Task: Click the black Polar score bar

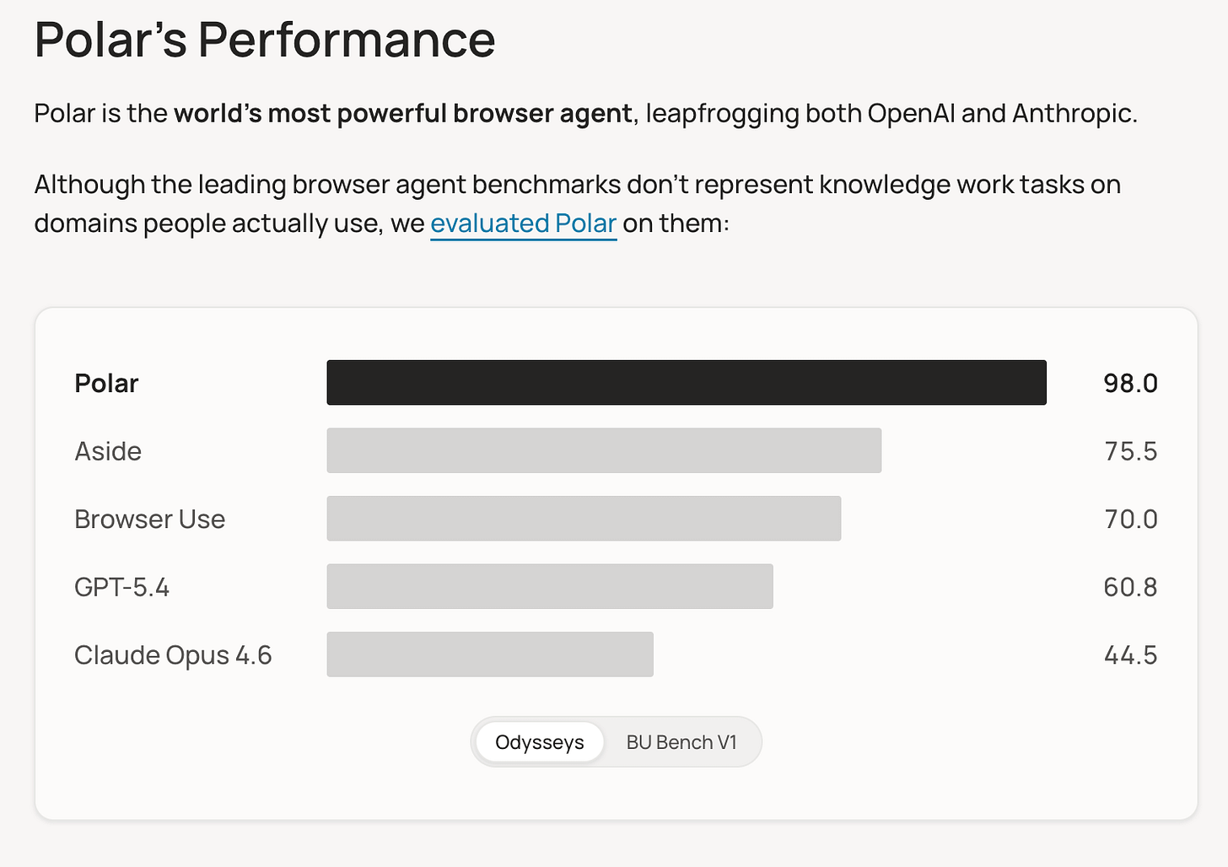Action: pyautogui.click(x=687, y=383)
